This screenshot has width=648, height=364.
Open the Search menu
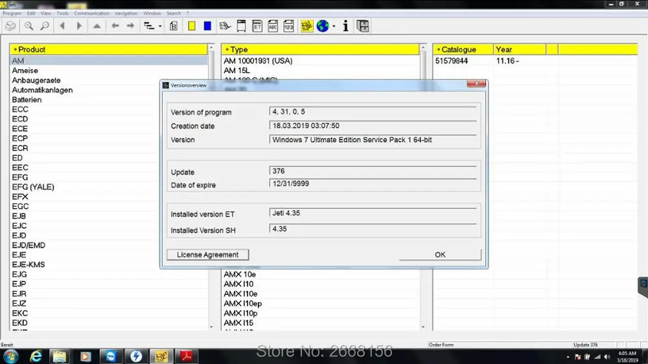coord(174,13)
